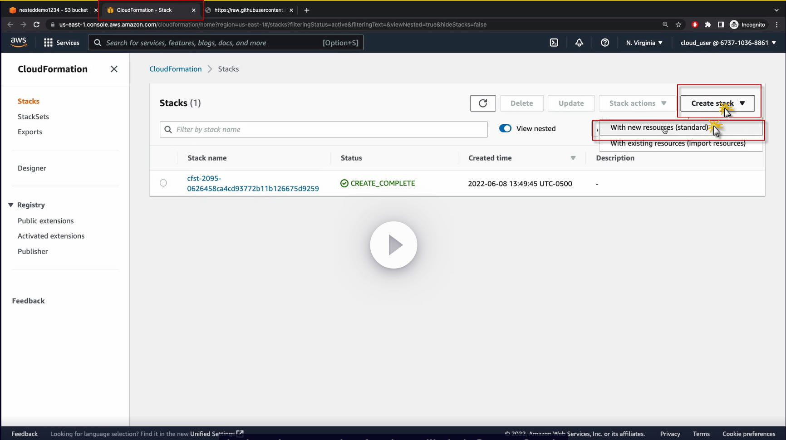Open StackSets in the side navigation
Screen dimensions: 786x440
point(33,117)
